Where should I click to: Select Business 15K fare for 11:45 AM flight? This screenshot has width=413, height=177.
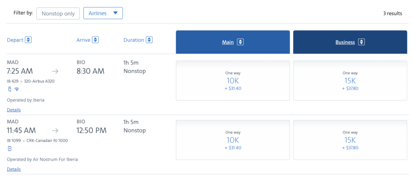(350, 140)
